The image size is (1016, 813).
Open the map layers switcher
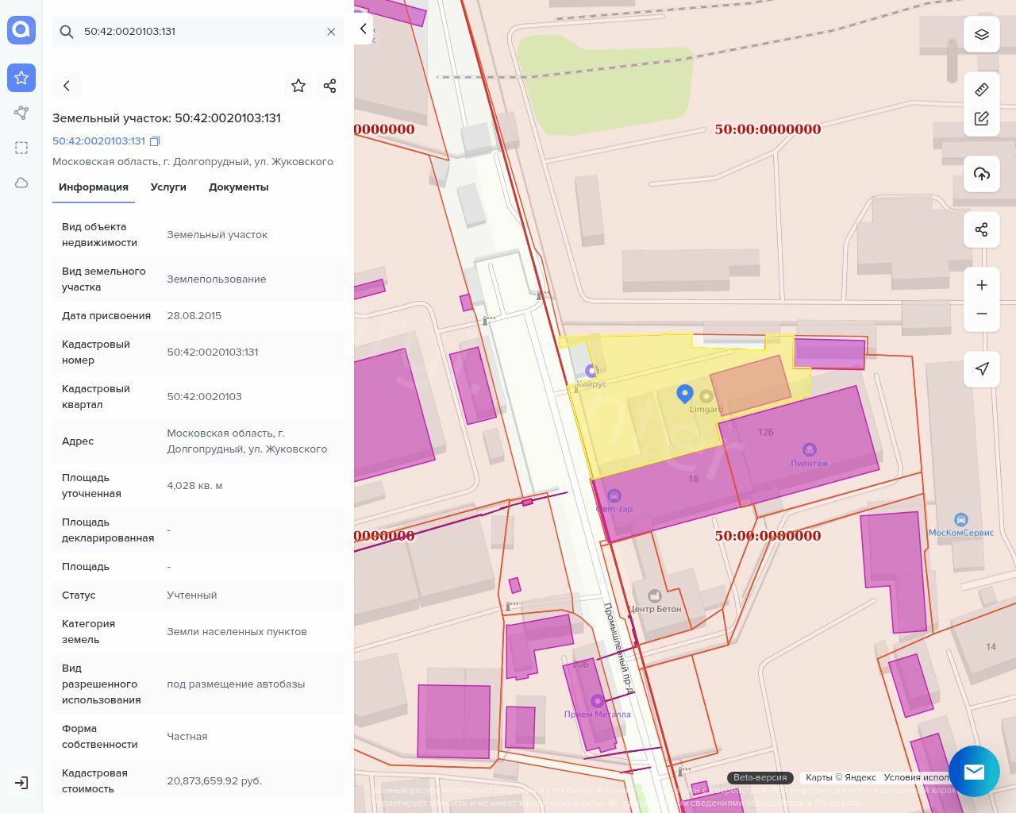[982, 34]
